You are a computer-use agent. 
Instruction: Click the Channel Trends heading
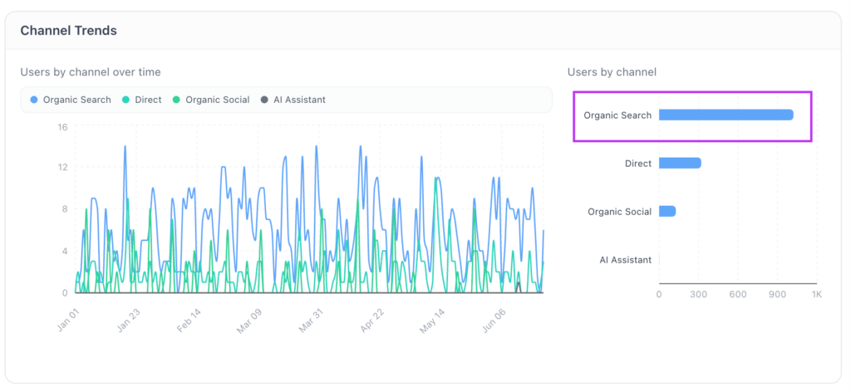[x=69, y=31]
